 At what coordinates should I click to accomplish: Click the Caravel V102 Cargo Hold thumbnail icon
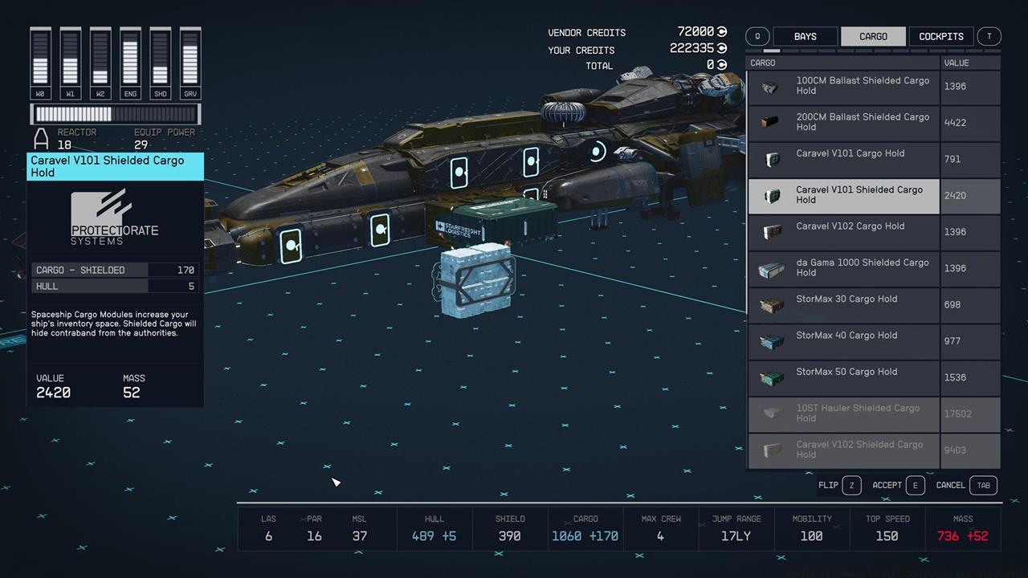(x=771, y=232)
